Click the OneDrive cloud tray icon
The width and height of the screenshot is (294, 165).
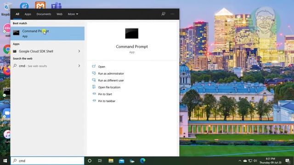click(x=245, y=161)
